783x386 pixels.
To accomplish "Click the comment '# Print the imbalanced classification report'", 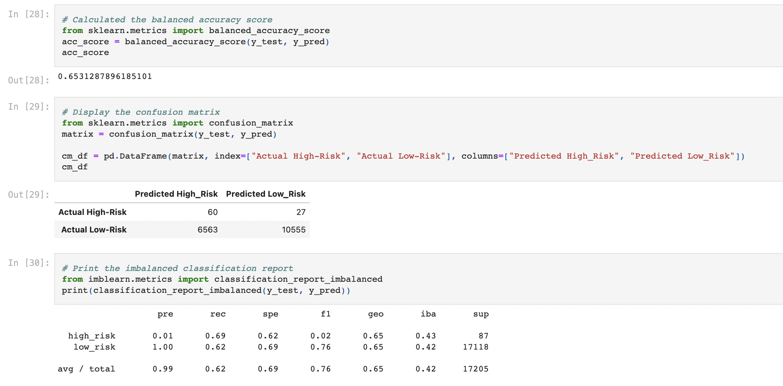I will 178,268.
